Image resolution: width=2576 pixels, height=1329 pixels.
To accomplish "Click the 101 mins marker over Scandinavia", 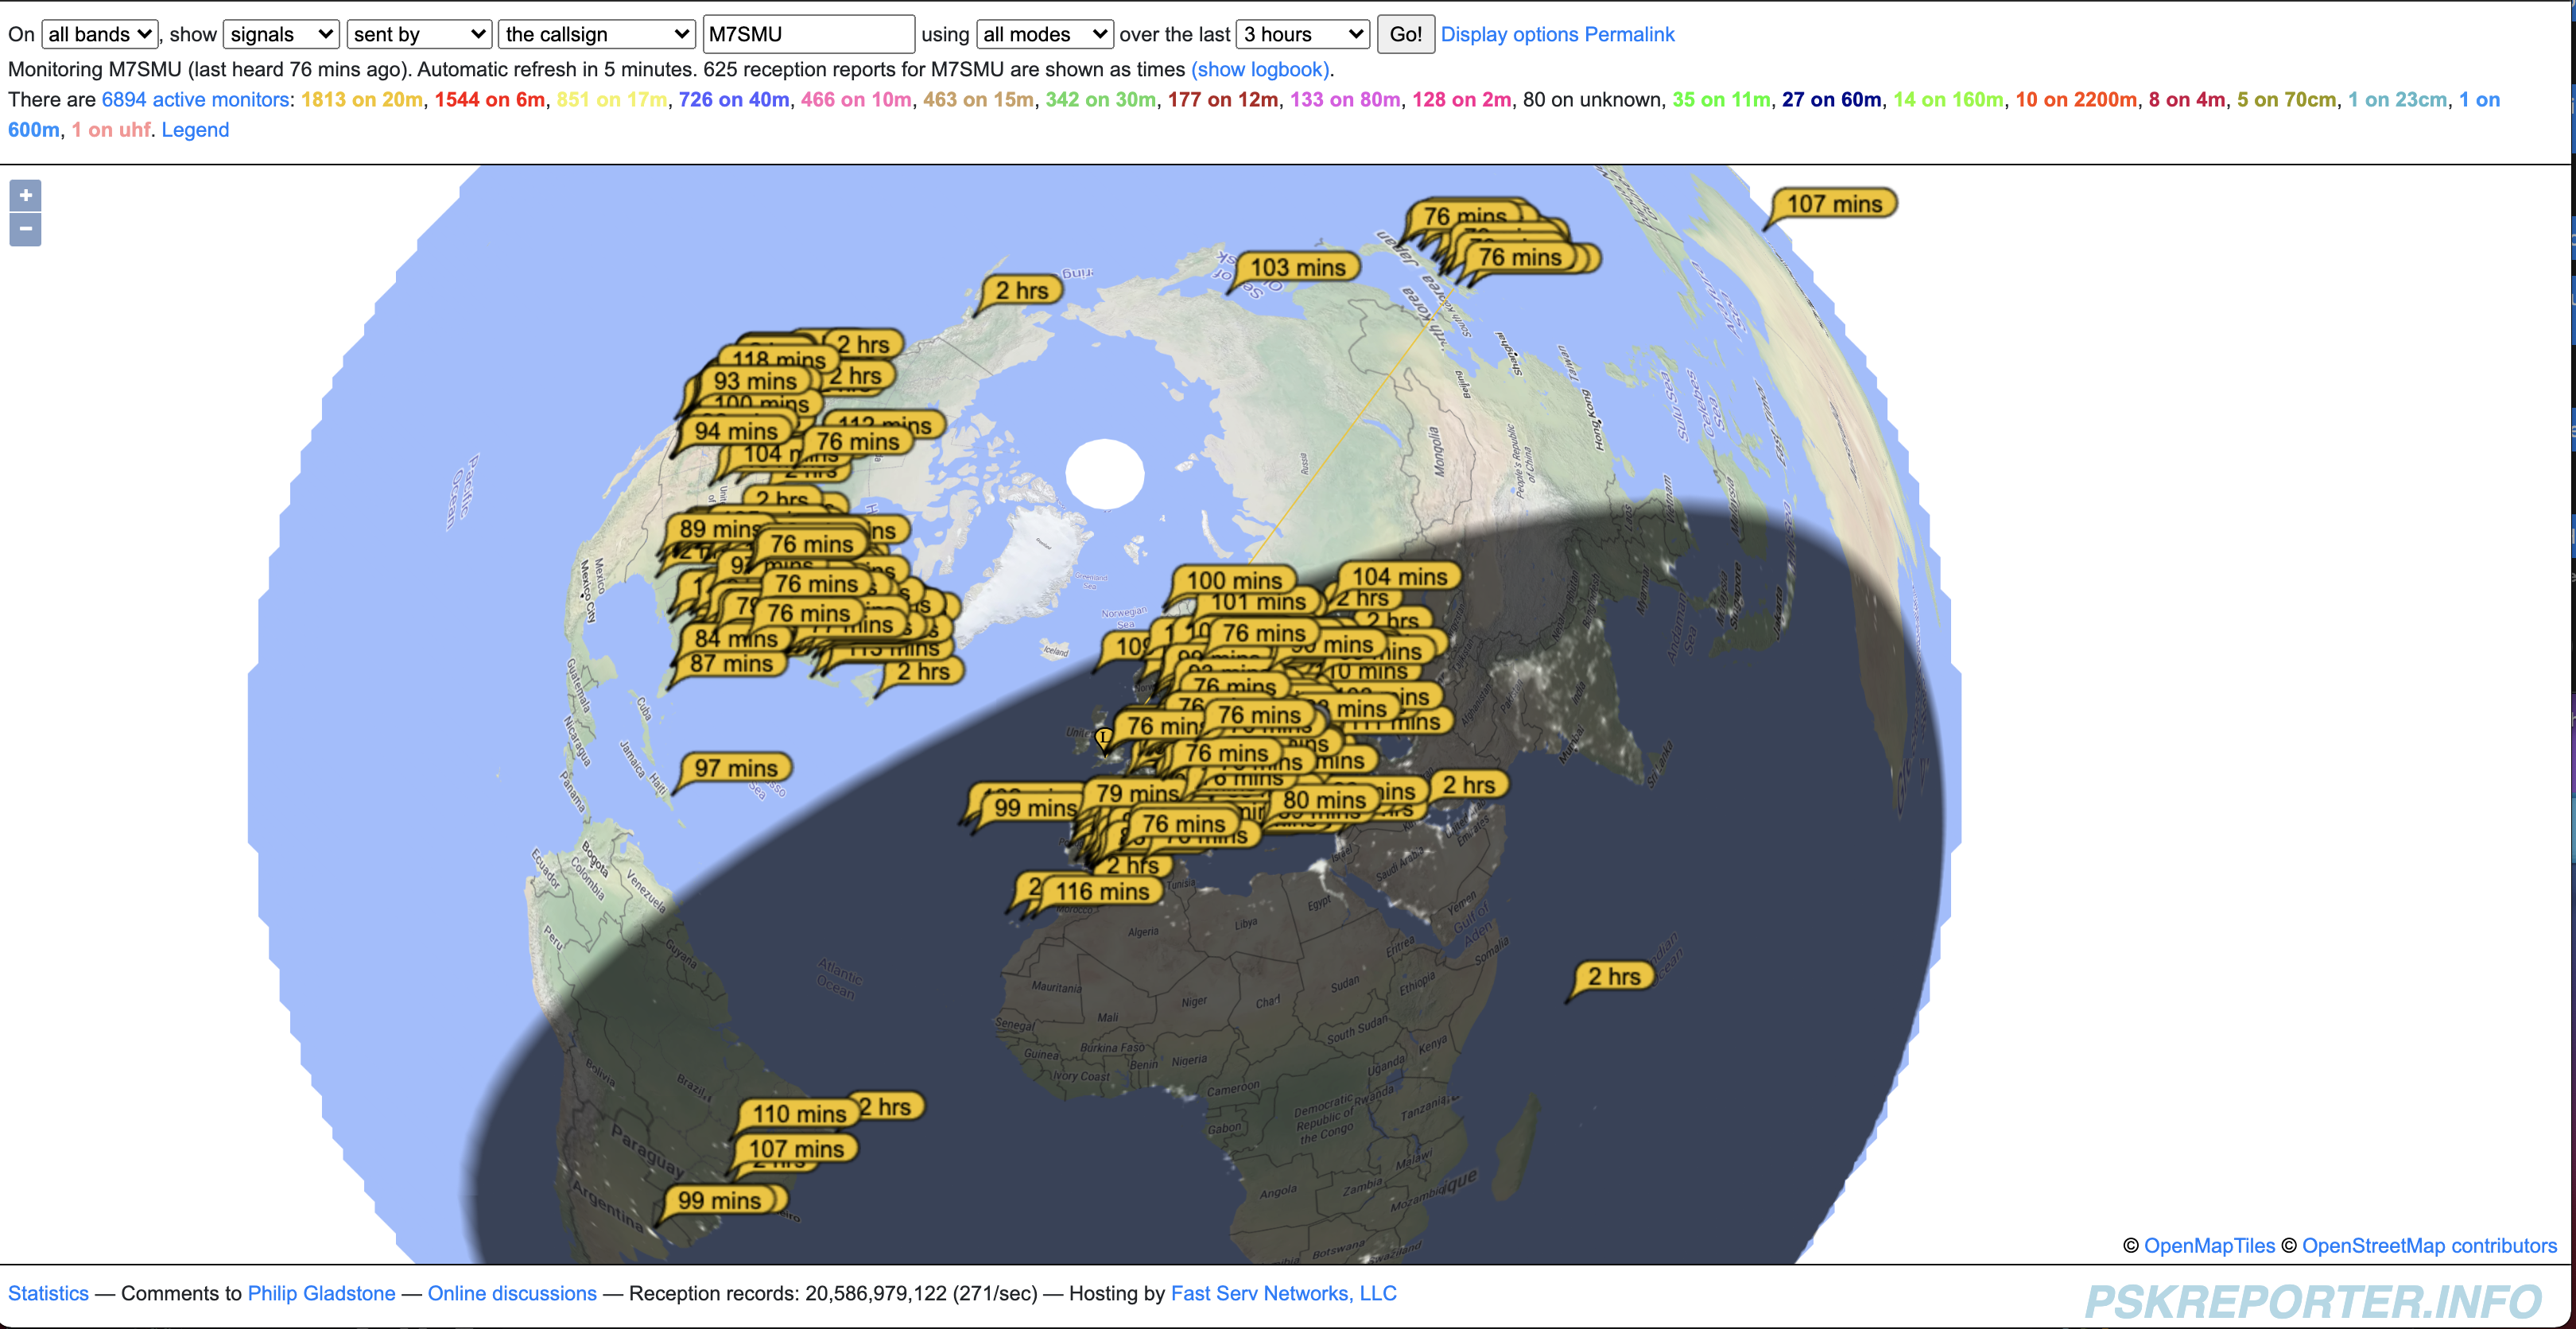I will [x=1258, y=602].
